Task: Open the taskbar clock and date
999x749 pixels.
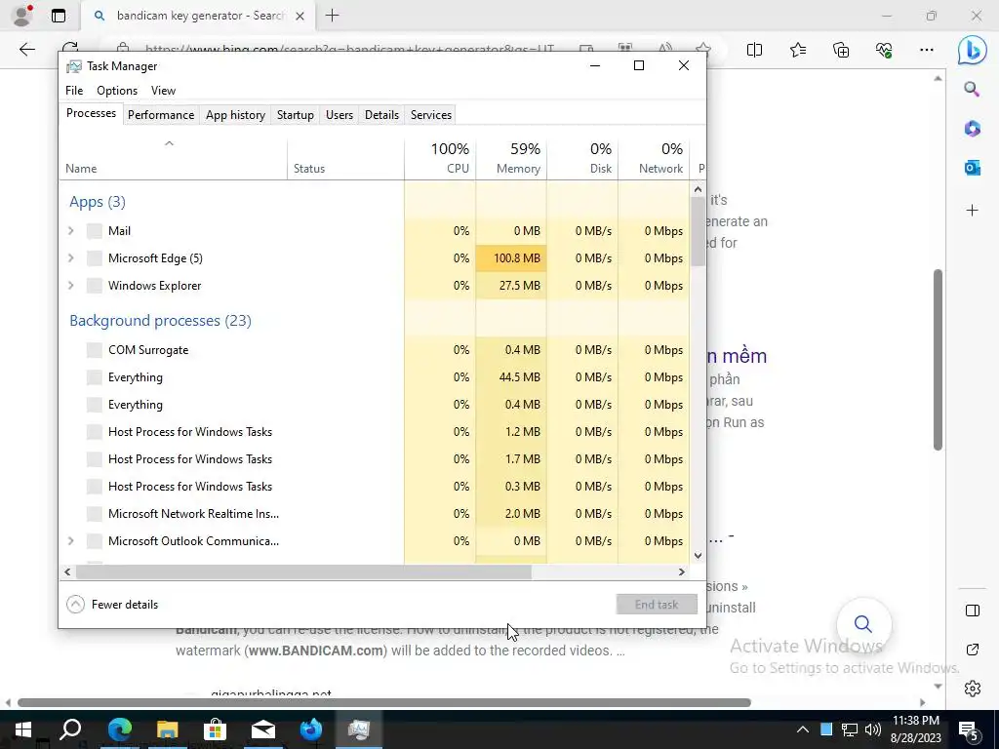Action: [x=915, y=729]
